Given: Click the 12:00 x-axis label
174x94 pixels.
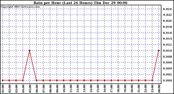Looking at the screenshot, I should click(x=78, y=89).
